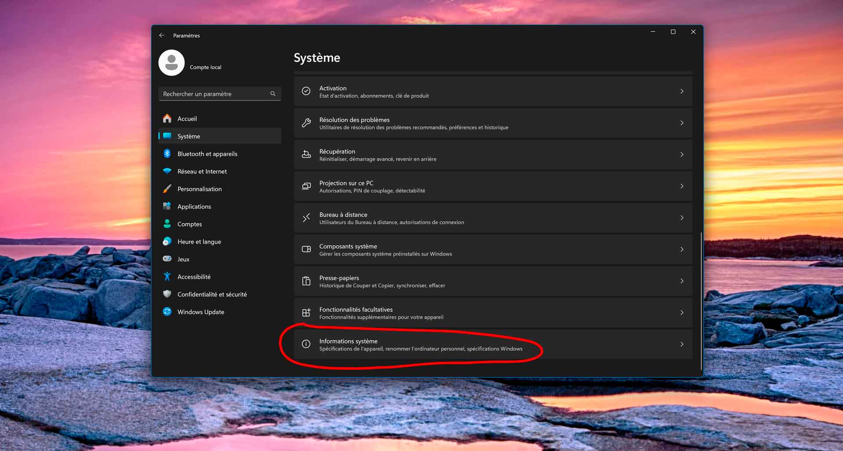Click the Heure et langue globe icon
Screen dimensions: 843x451
tap(167, 242)
